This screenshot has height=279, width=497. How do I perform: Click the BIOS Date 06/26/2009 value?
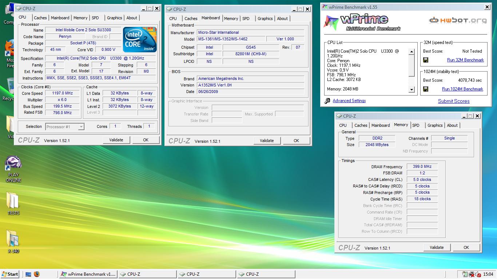250,92
